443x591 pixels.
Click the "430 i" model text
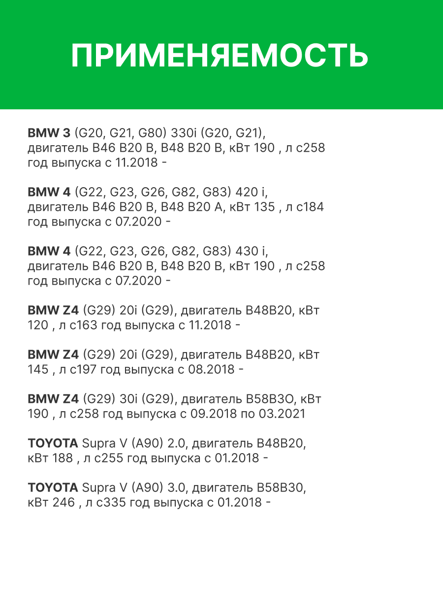coord(251,251)
